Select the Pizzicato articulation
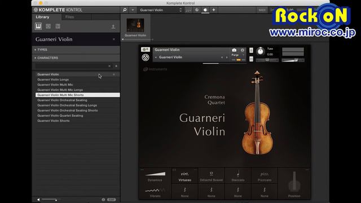The height and width of the screenshot is (203, 361). point(265,176)
